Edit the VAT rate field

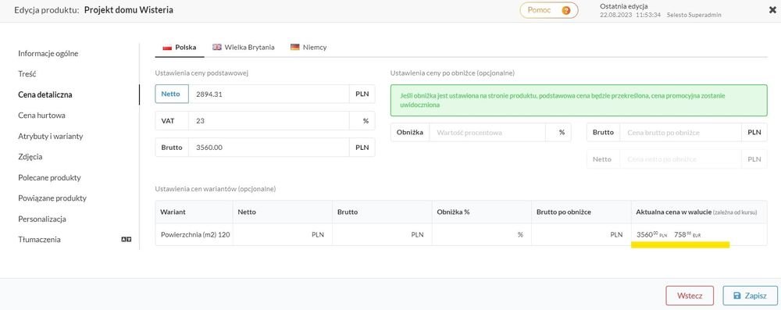(x=269, y=120)
